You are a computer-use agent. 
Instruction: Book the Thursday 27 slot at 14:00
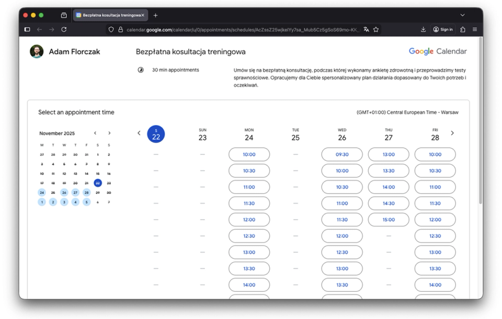[x=389, y=187]
